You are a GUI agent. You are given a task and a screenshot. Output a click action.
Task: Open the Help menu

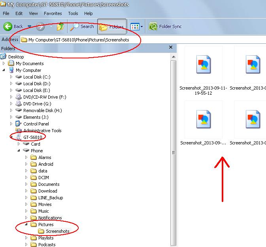[x=89, y=13]
